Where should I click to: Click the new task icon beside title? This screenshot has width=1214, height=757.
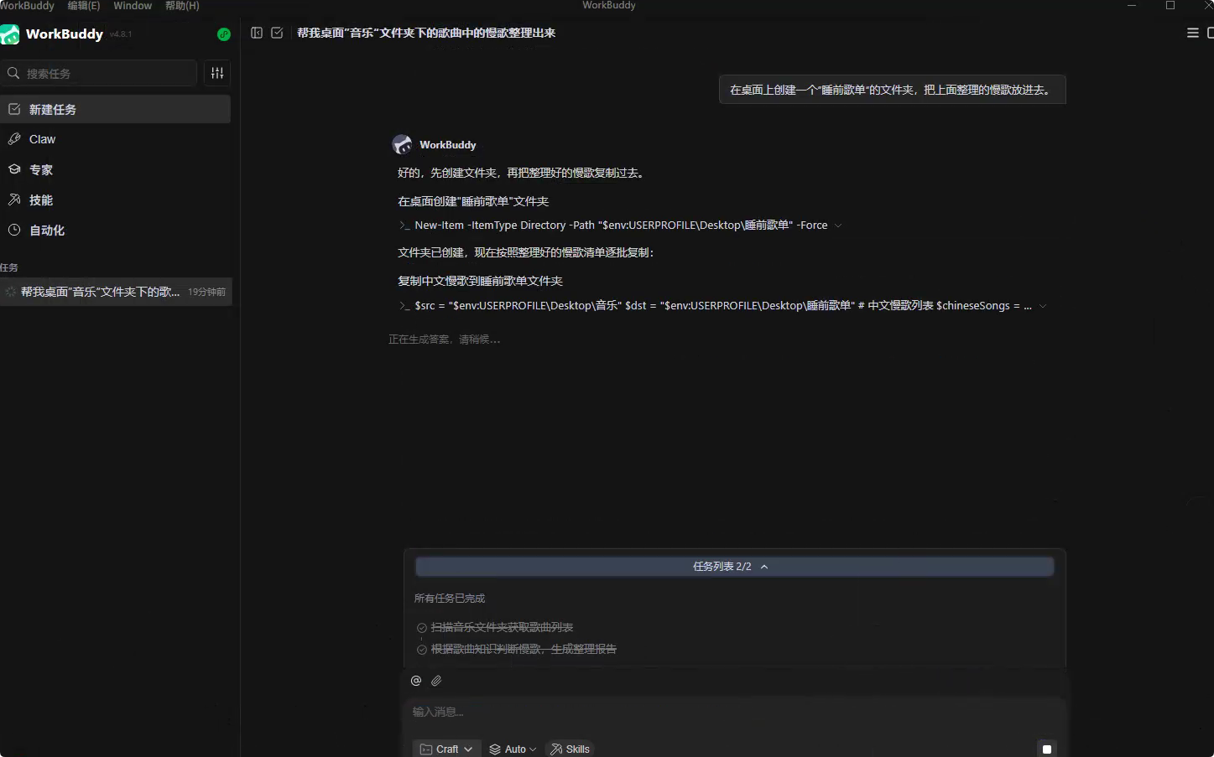click(x=277, y=33)
